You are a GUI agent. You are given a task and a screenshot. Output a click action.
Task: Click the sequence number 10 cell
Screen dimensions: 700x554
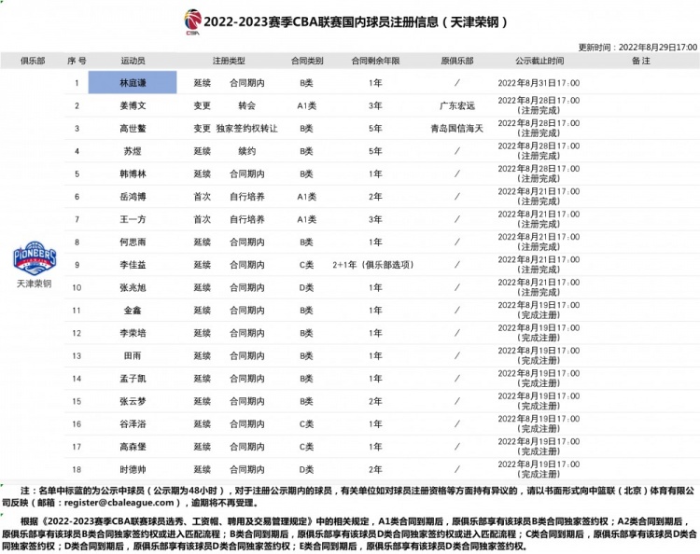[x=77, y=287]
